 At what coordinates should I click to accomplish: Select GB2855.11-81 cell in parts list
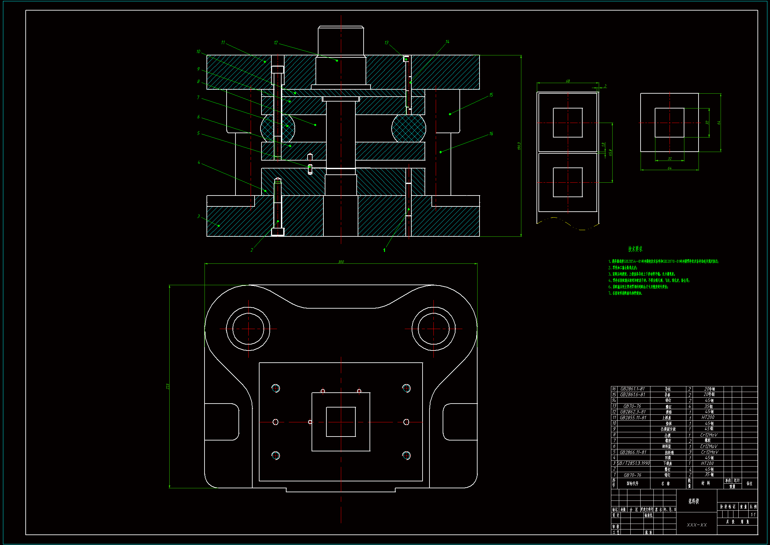[x=633, y=418]
